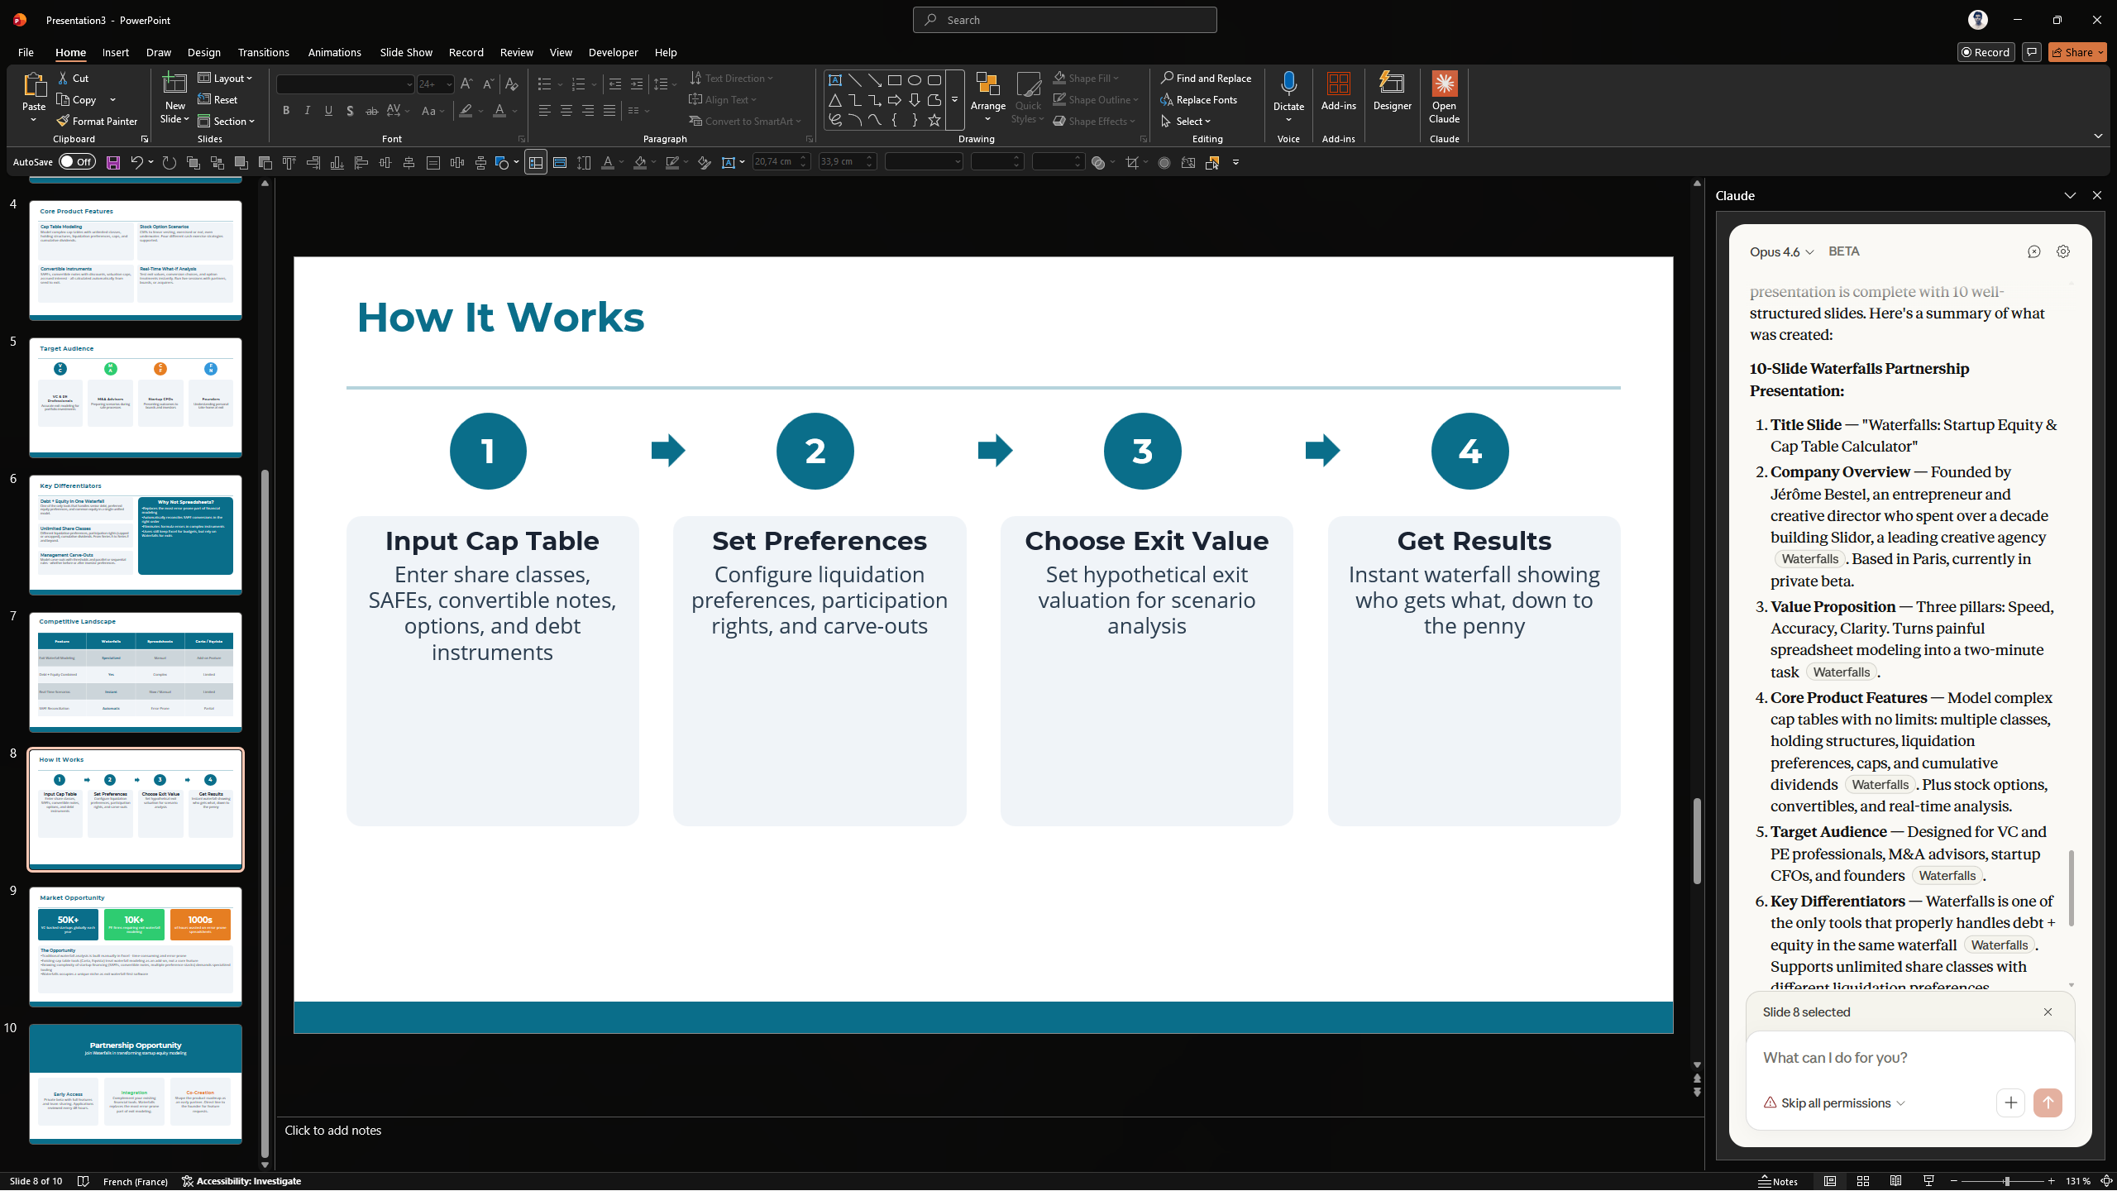Open the Transitions tab

(x=263, y=52)
